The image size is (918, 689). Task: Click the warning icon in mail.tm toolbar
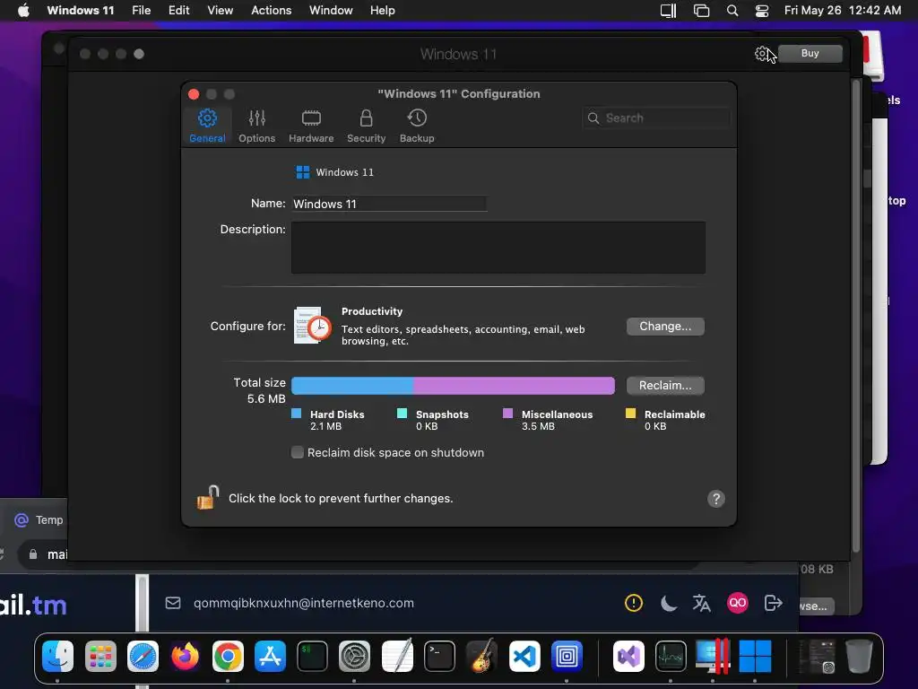point(634,603)
